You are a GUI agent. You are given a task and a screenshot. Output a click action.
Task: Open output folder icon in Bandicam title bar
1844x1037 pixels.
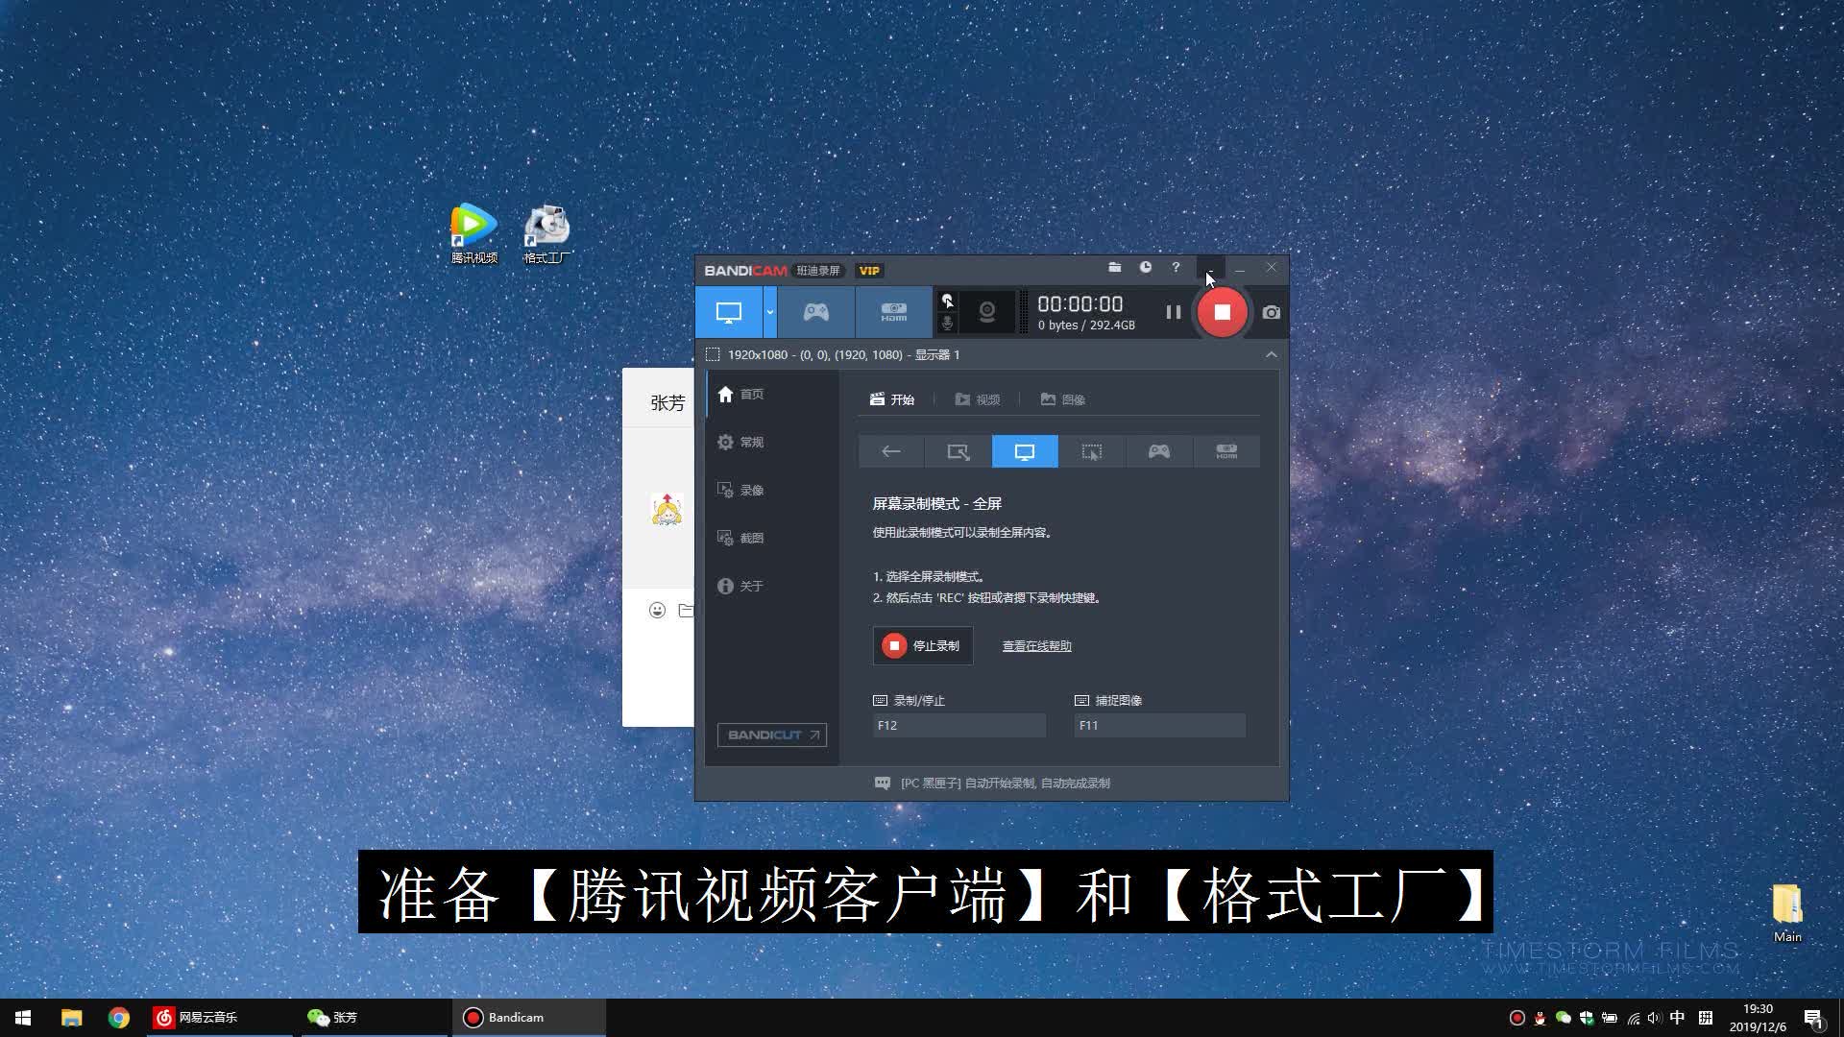click(1115, 268)
